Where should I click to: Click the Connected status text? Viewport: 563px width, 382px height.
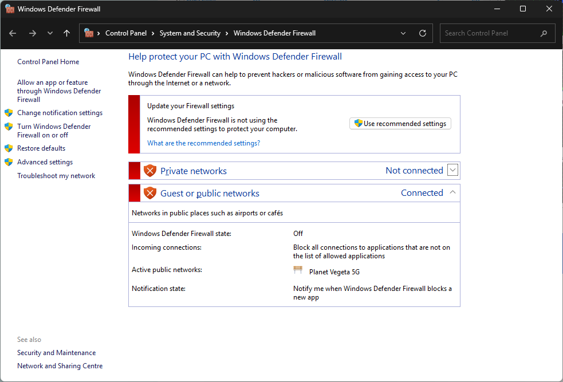(422, 193)
